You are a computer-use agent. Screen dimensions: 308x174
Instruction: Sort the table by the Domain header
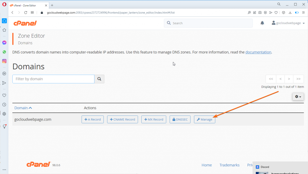[22, 108]
